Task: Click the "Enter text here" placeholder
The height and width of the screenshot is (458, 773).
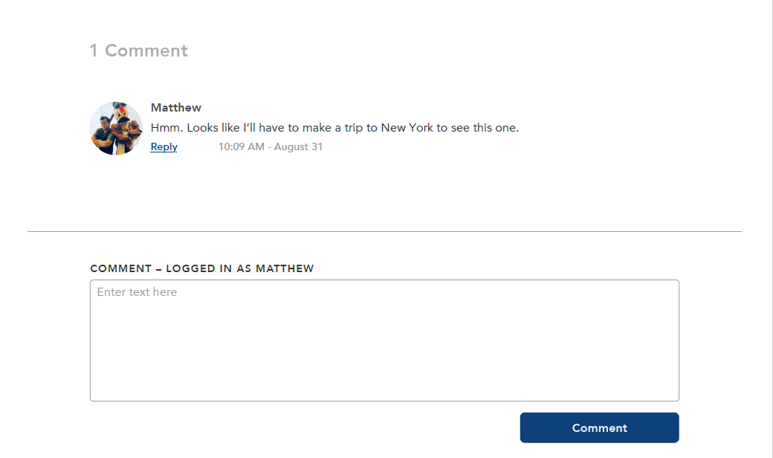Action: [x=137, y=292]
